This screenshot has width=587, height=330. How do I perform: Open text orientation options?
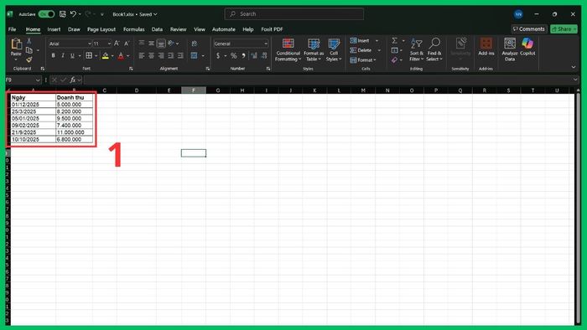click(x=173, y=44)
